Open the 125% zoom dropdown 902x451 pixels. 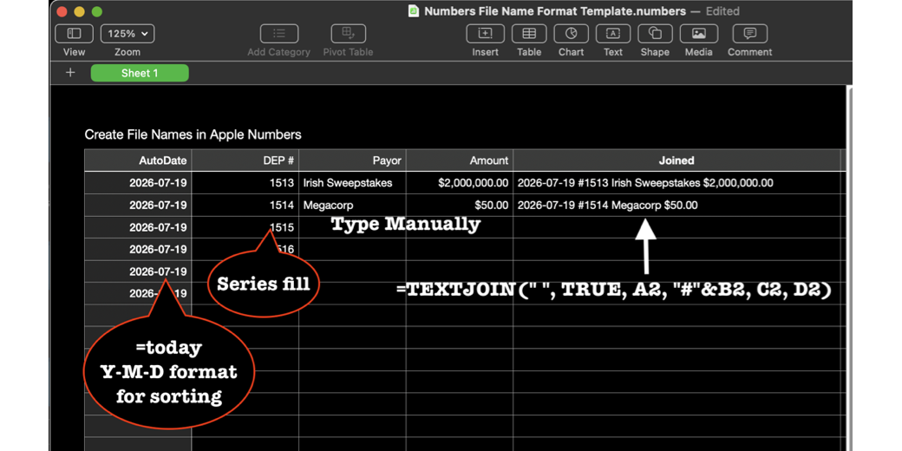coord(127,34)
